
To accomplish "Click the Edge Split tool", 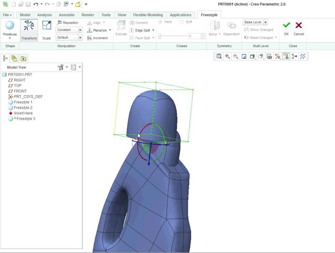I will click(x=140, y=30).
